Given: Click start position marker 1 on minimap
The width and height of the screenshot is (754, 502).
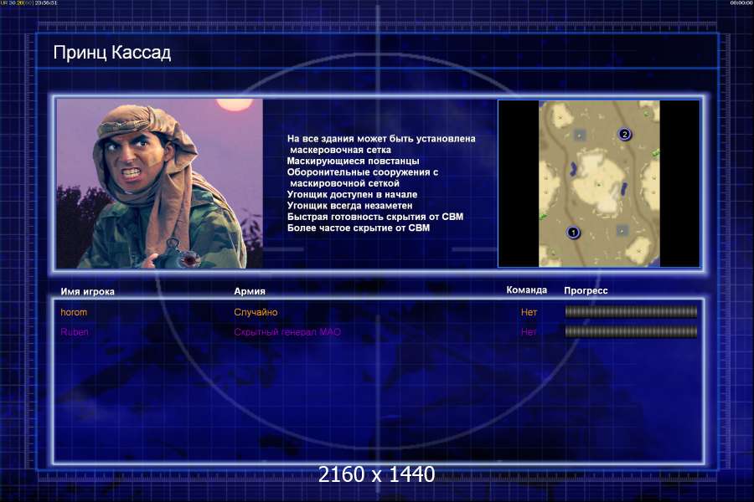Looking at the screenshot, I should tap(573, 233).
